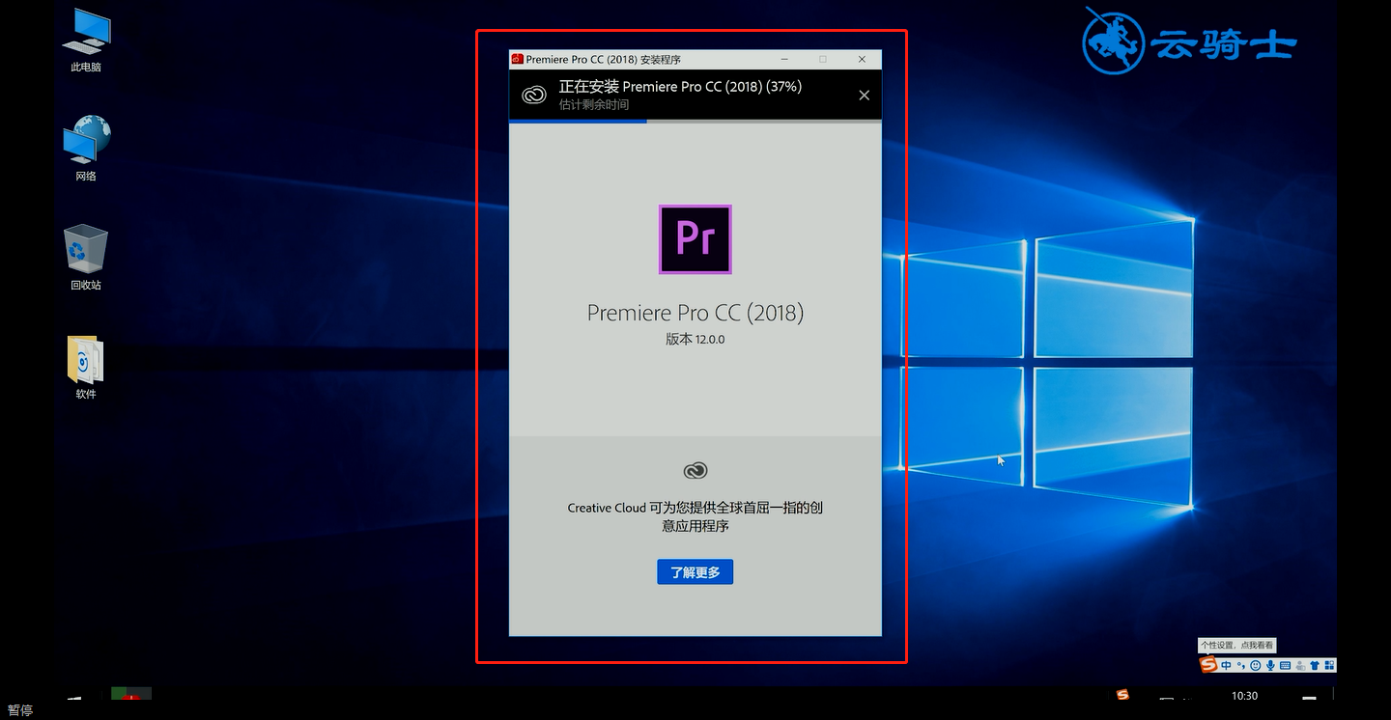Image resolution: width=1391 pixels, height=720 pixels.
Task: Close the Premiere Pro installer window
Action: coord(862,60)
